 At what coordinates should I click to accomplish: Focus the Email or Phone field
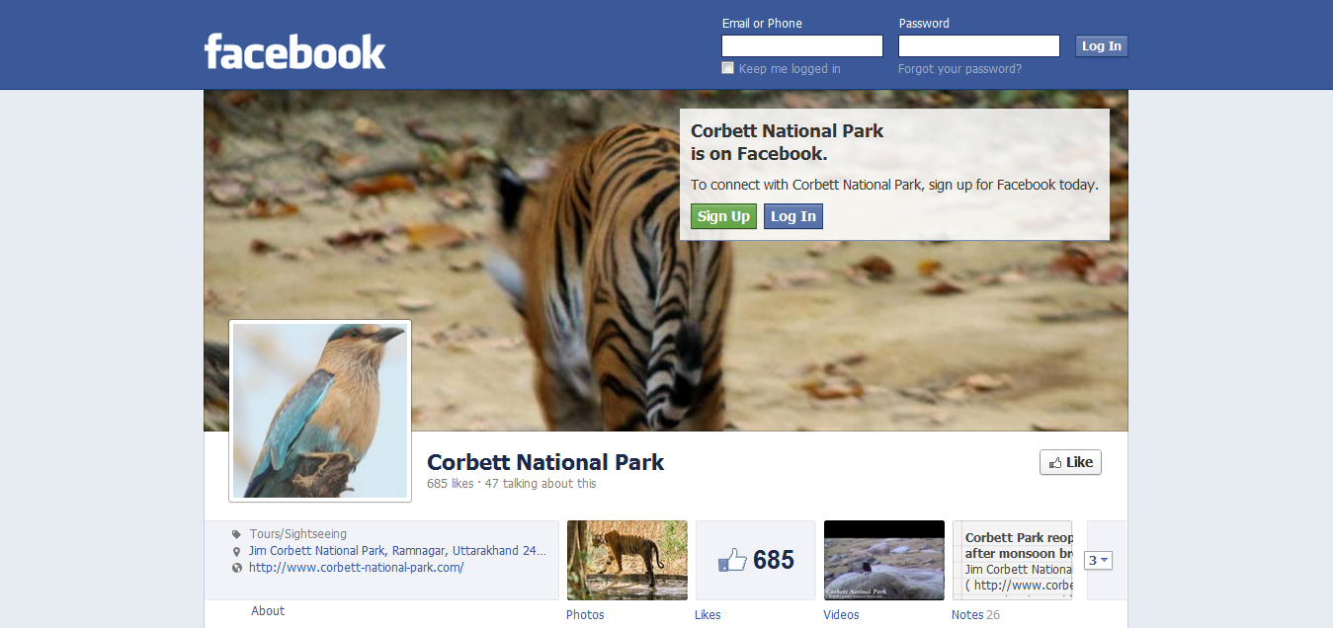(x=802, y=46)
